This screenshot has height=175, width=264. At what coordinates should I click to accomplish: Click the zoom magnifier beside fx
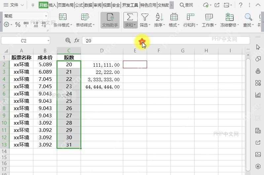click(68, 40)
